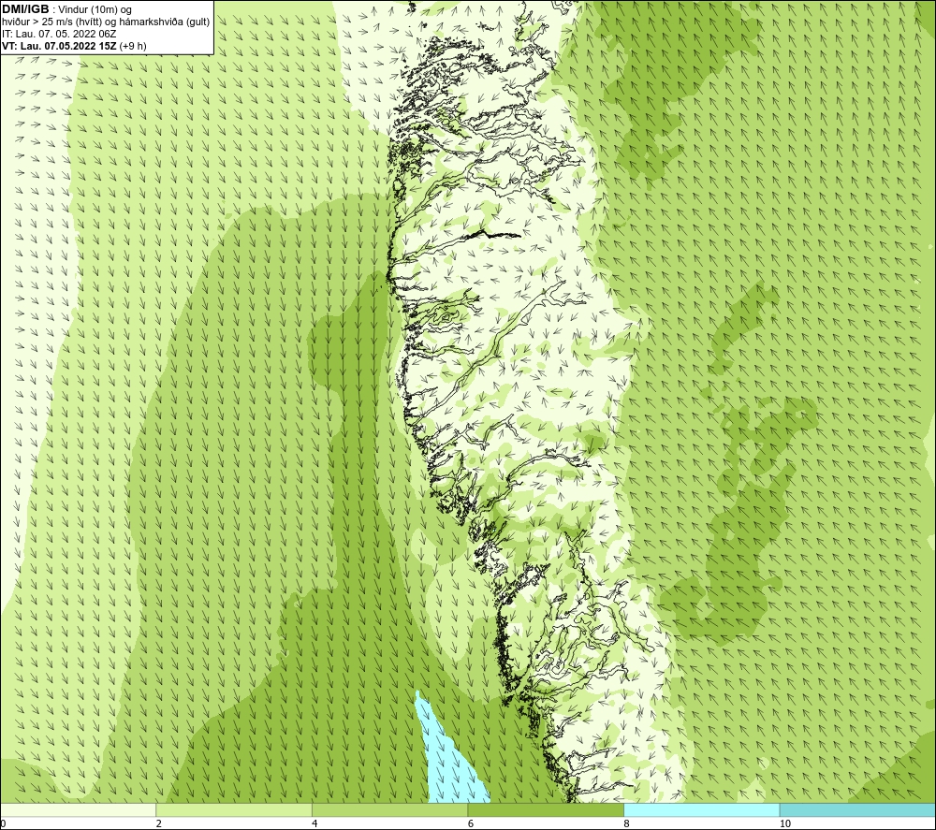Click the 4–6 m/s green swatch

click(x=389, y=809)
